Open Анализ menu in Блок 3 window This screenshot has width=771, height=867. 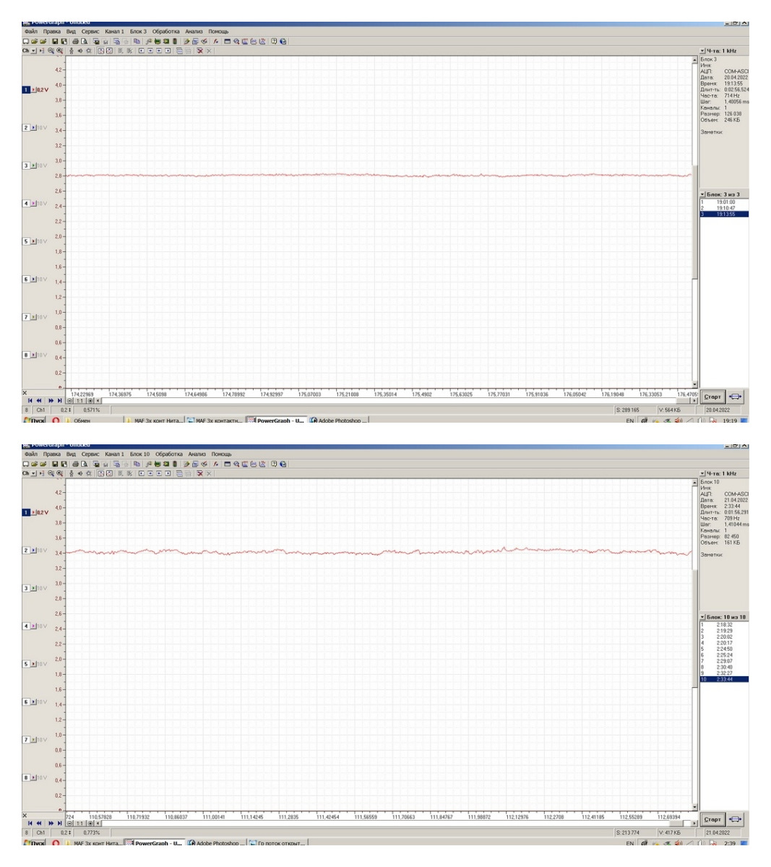click(x=194, y=32)
